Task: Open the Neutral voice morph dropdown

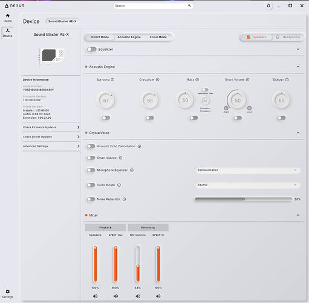Action: pos(248,185)
